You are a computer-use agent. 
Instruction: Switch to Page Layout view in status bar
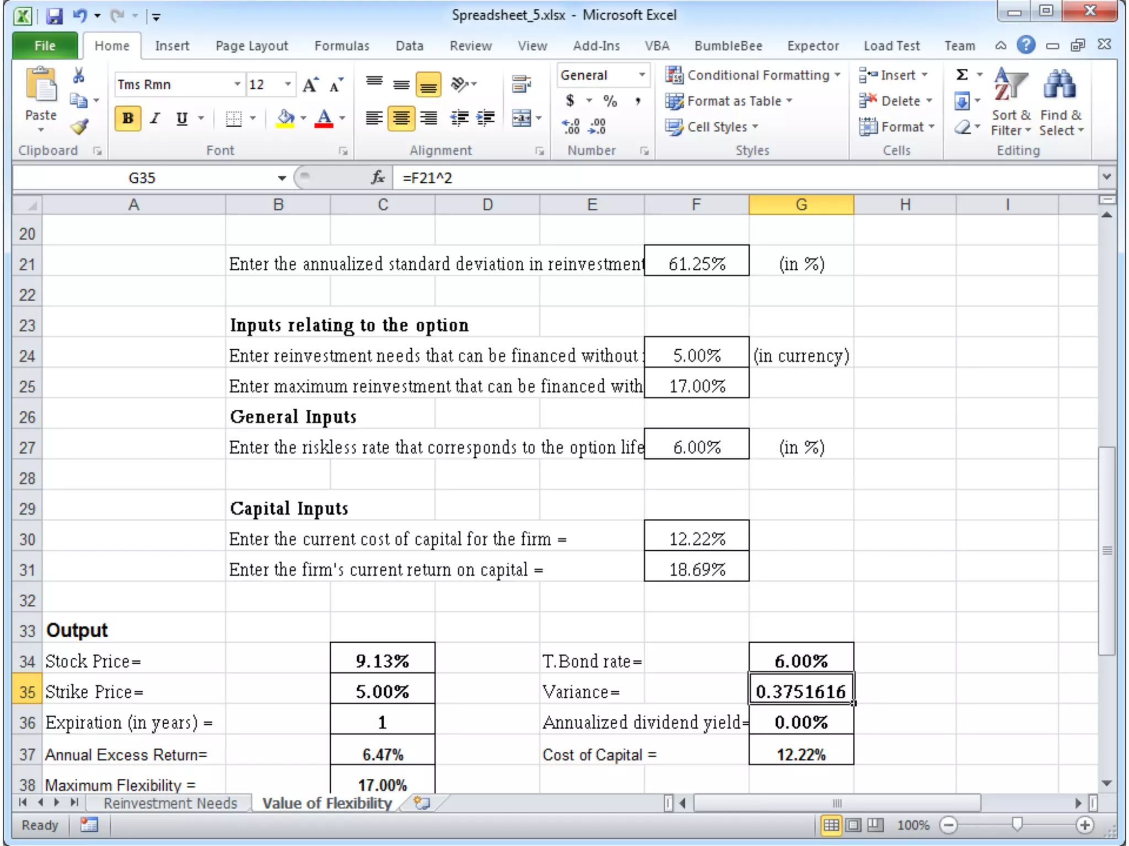tap(853, 825)
